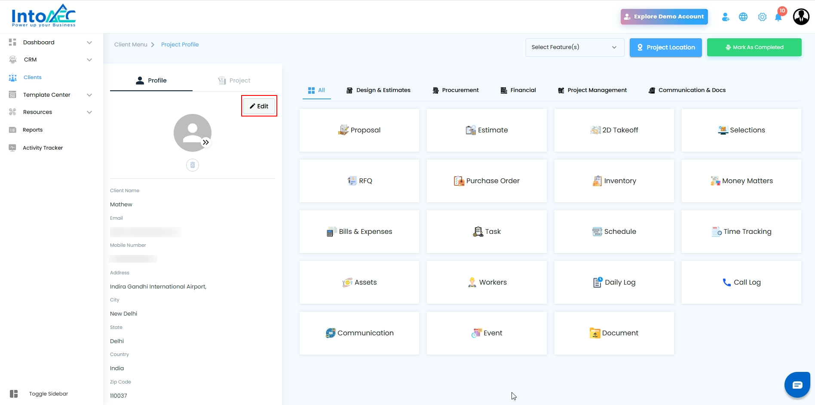Image resolution: width=815 pixels, height=405 pixels.
Task: Click the Mark As Completed button
Action: (754, 47)
